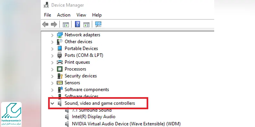Image resolution: width=255 pixels, height=127 pixels.
Task: Click the Processors chip icon
Action: click(x=60, y=69)
